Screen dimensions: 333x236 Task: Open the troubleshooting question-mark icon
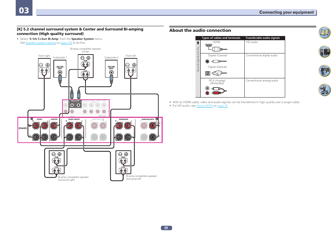pyautogui.click(x=325, y=71)
